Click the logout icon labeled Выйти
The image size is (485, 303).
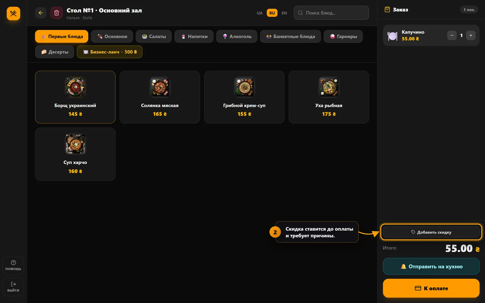tap(13, 287)
